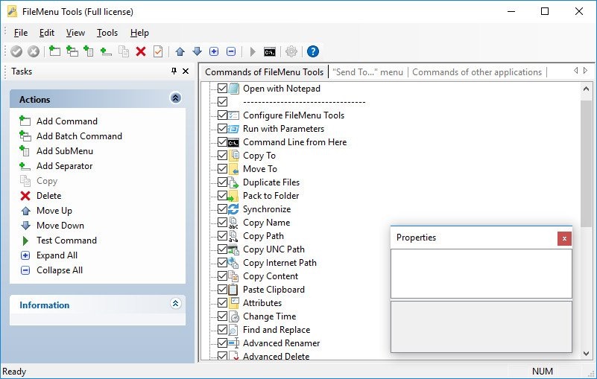Viewport: 597px width, 379px height.
Task: Click the command list scrollbar down arrow
Action: coord(586,354)
